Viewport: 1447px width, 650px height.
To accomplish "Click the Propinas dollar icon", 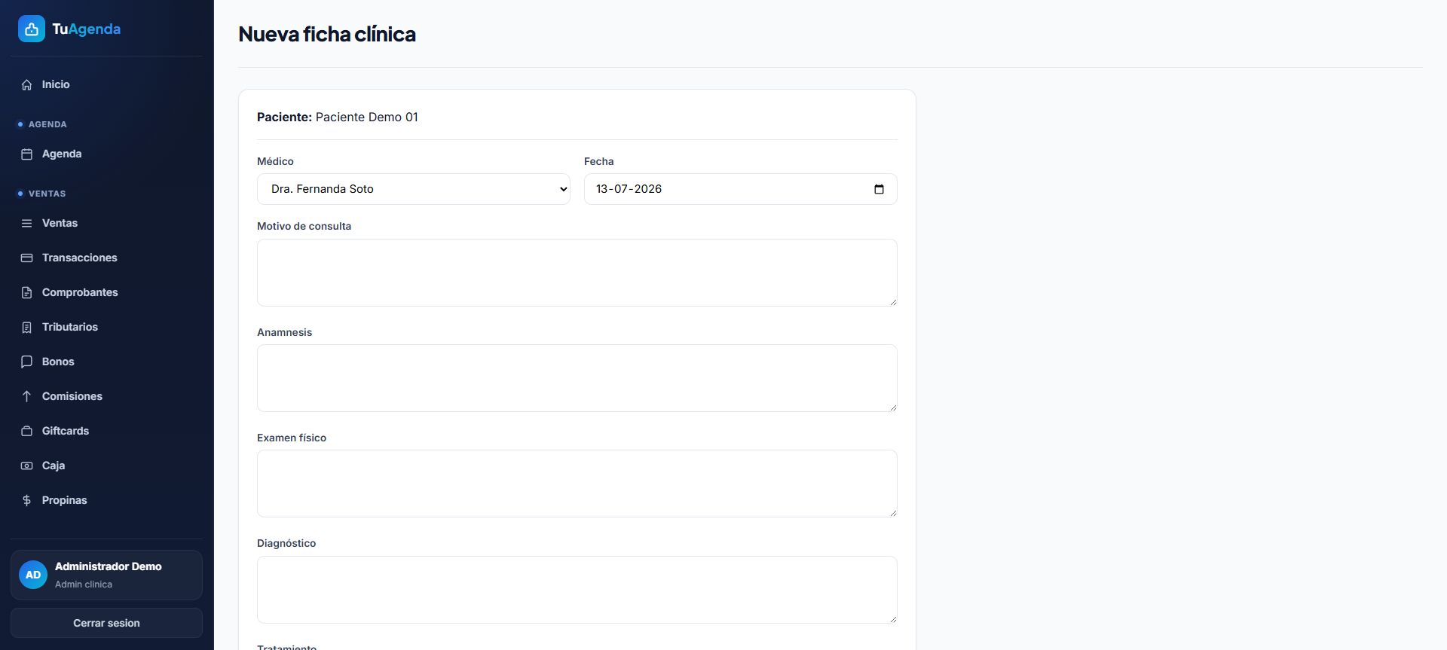I will pyautogui.click(x=26, y=500).
